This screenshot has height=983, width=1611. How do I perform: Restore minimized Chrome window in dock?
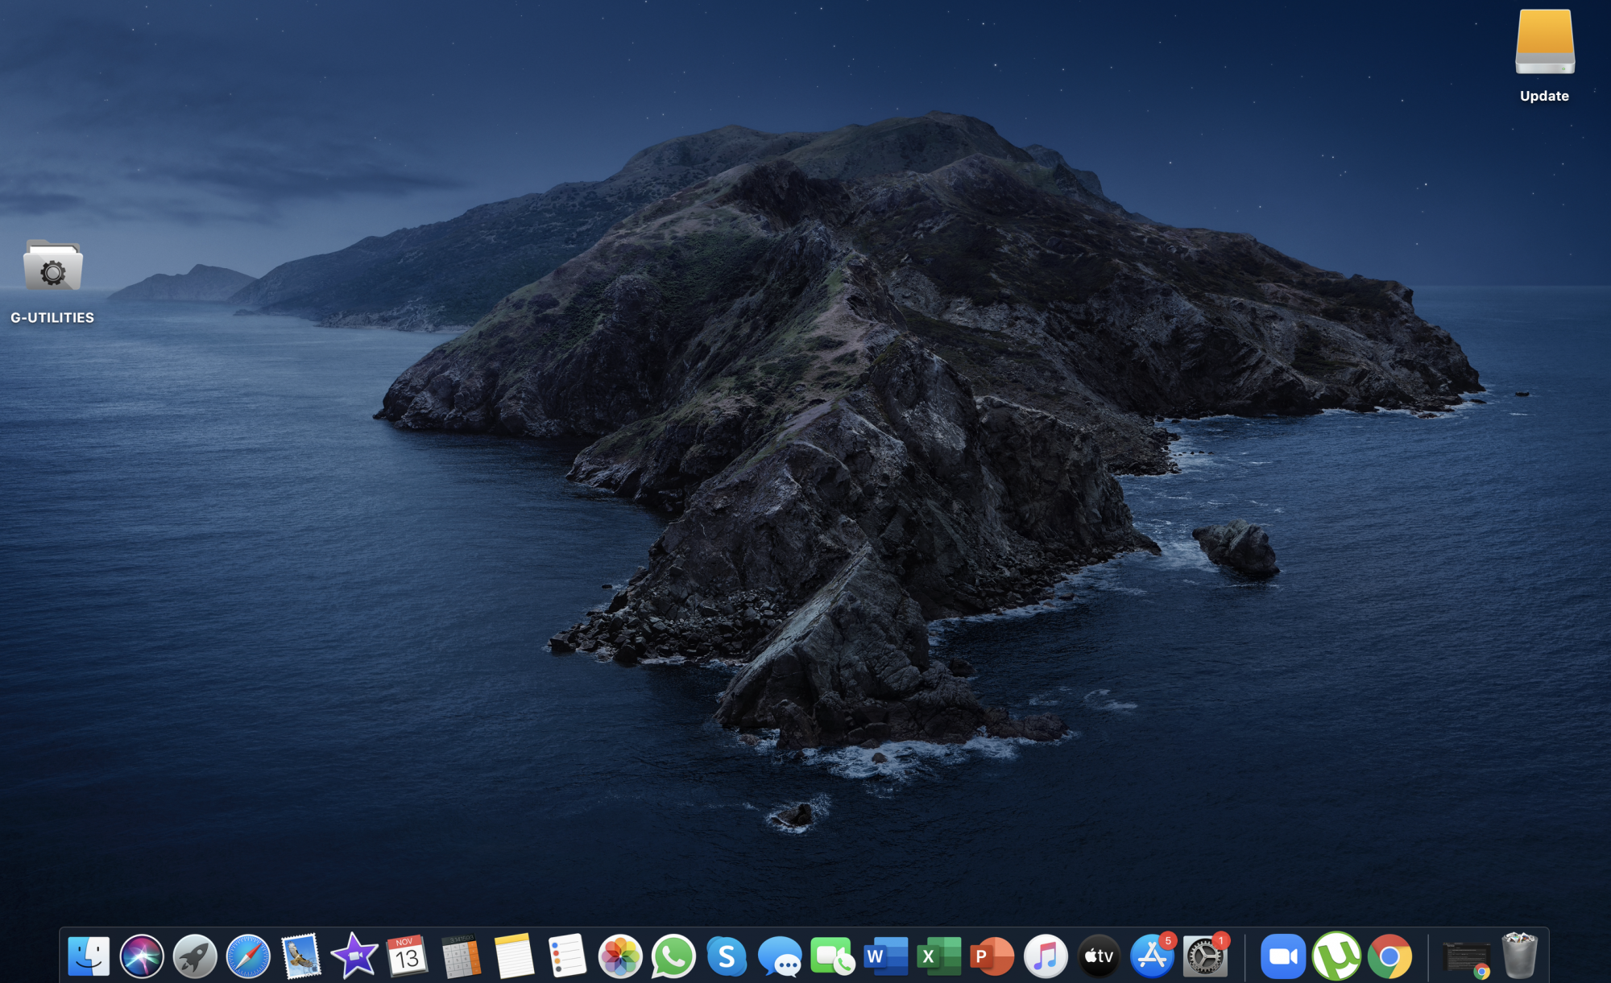1466,959
